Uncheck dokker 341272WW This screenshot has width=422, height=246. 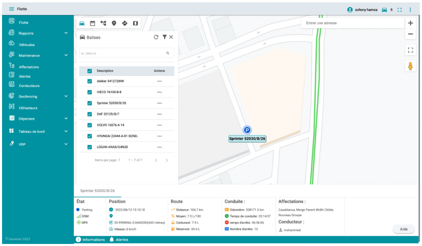tap(89, 81)
